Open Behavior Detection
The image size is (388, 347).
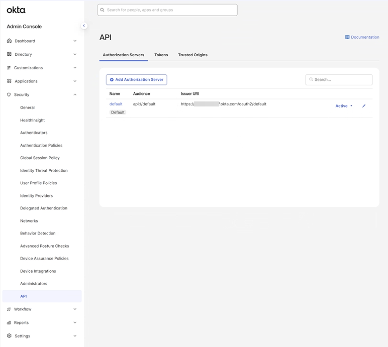(38, 233)
